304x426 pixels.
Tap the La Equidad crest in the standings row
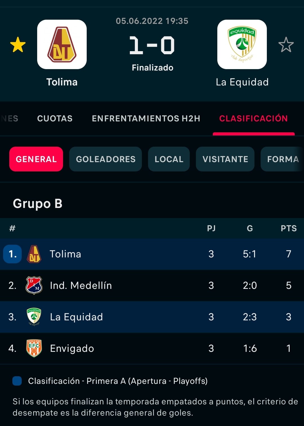tap(34, 317)
